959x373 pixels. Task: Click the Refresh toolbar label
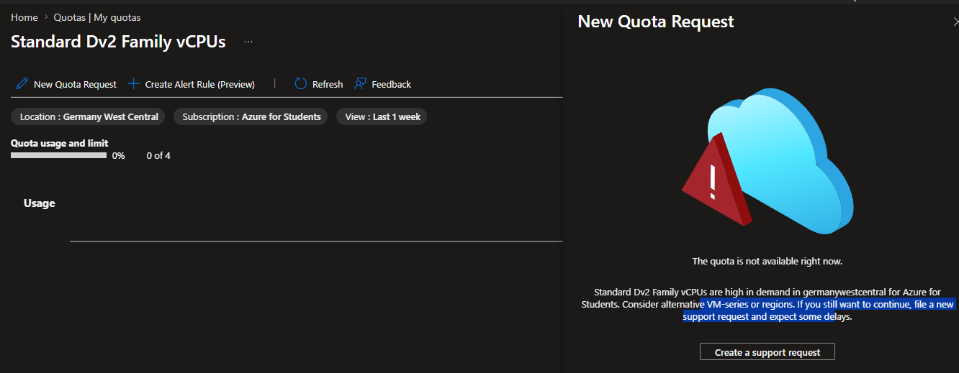(328, 85)
